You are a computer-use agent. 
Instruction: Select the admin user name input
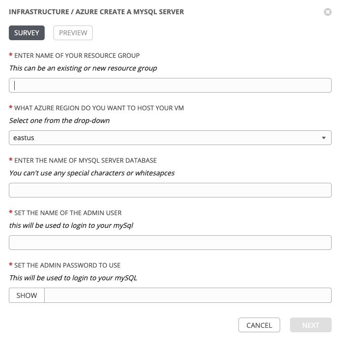coord(170,243)
